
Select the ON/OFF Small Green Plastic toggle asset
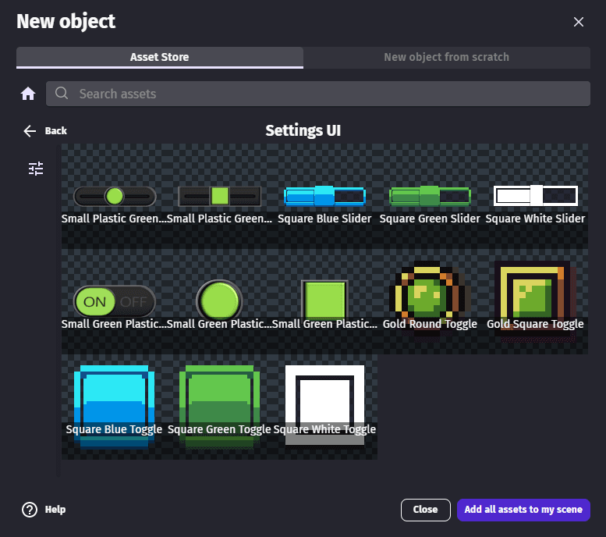tap(114, 301)
